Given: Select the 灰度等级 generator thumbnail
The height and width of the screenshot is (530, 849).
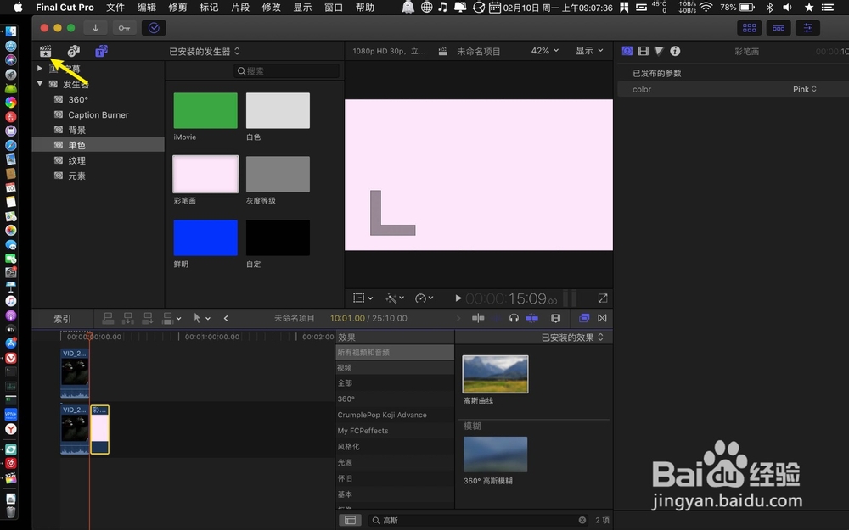Looking at the screenshot, I should (x=278, y=174).
